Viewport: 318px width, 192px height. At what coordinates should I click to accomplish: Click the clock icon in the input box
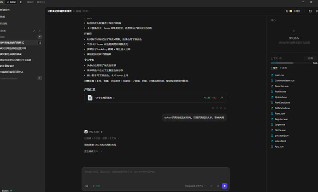click(x=87, y=186)
